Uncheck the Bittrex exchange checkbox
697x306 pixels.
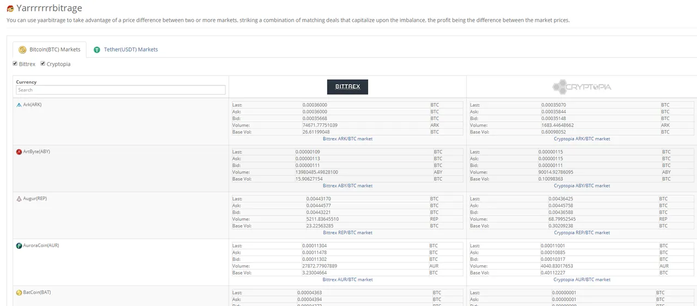tap(15, 64)
